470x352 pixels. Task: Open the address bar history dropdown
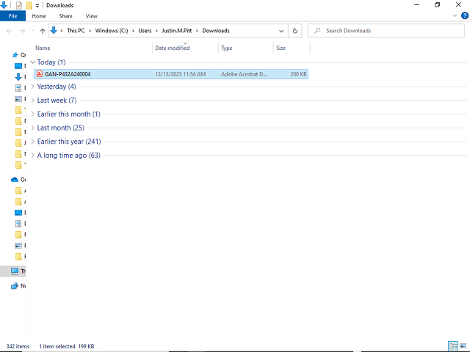click(x=282, y=31)
